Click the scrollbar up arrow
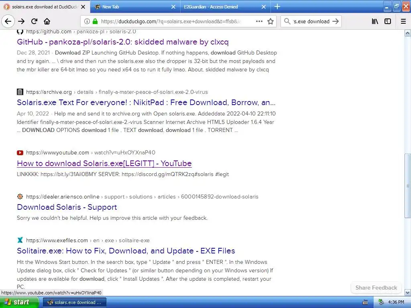Screen dimensions: 411x308 pos(408,33)
